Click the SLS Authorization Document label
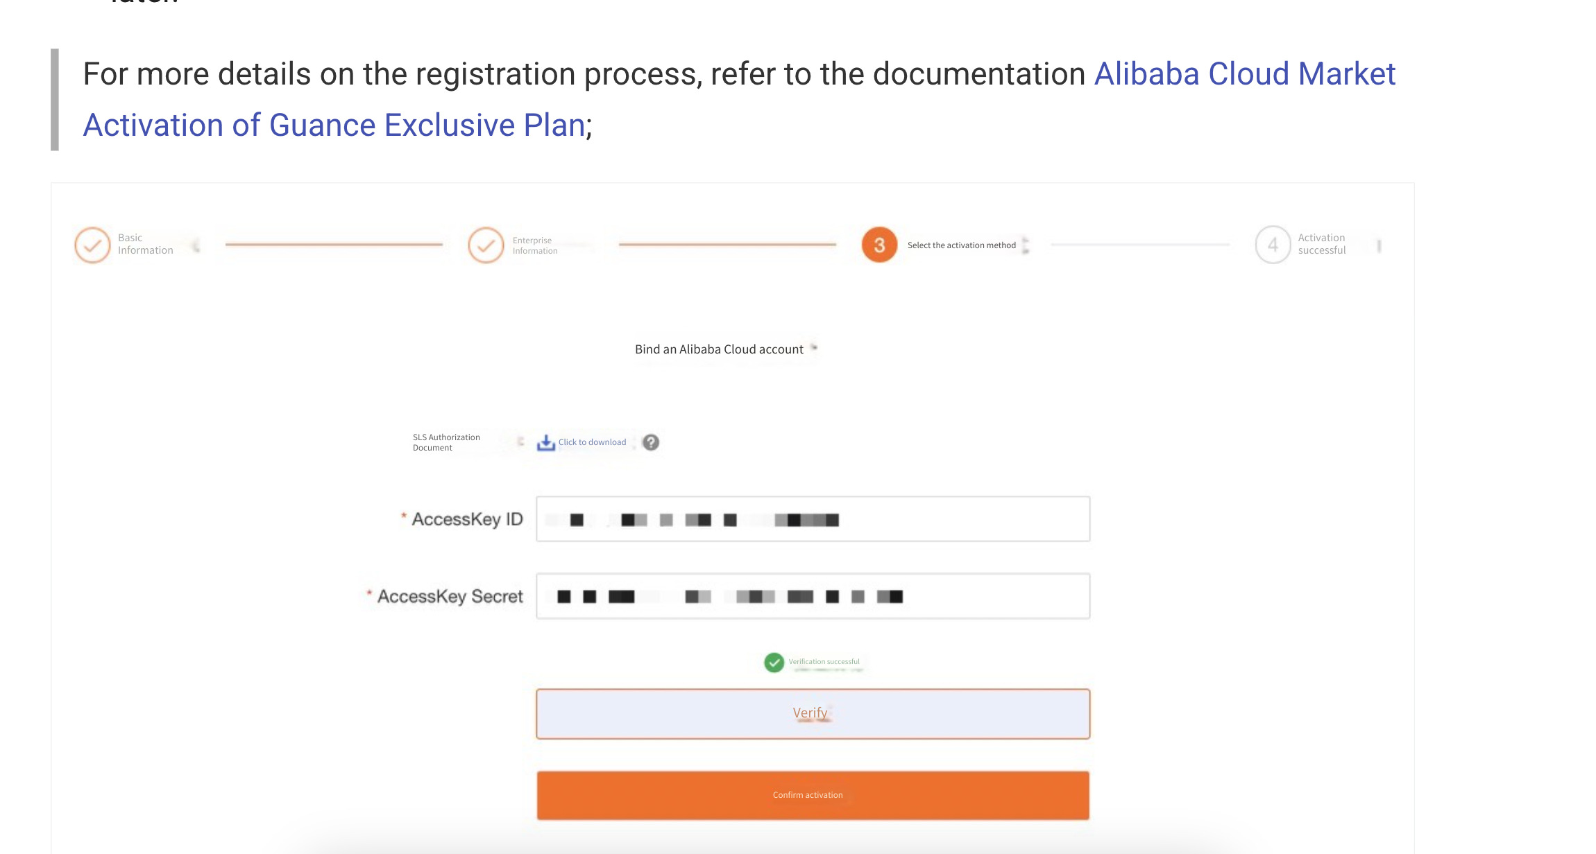 click(446, 442)
